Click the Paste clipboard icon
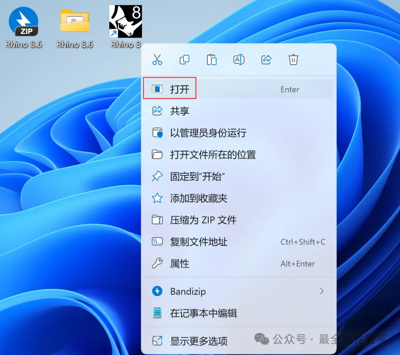 211,60
